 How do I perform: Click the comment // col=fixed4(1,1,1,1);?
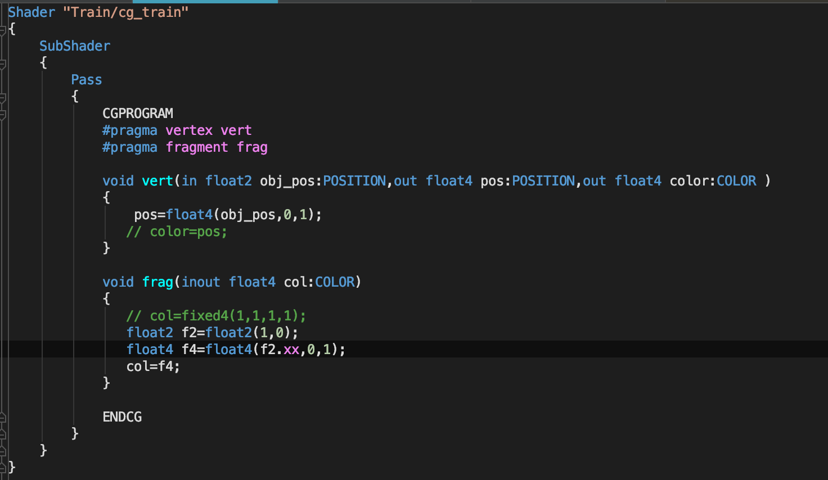coord(216,316)
